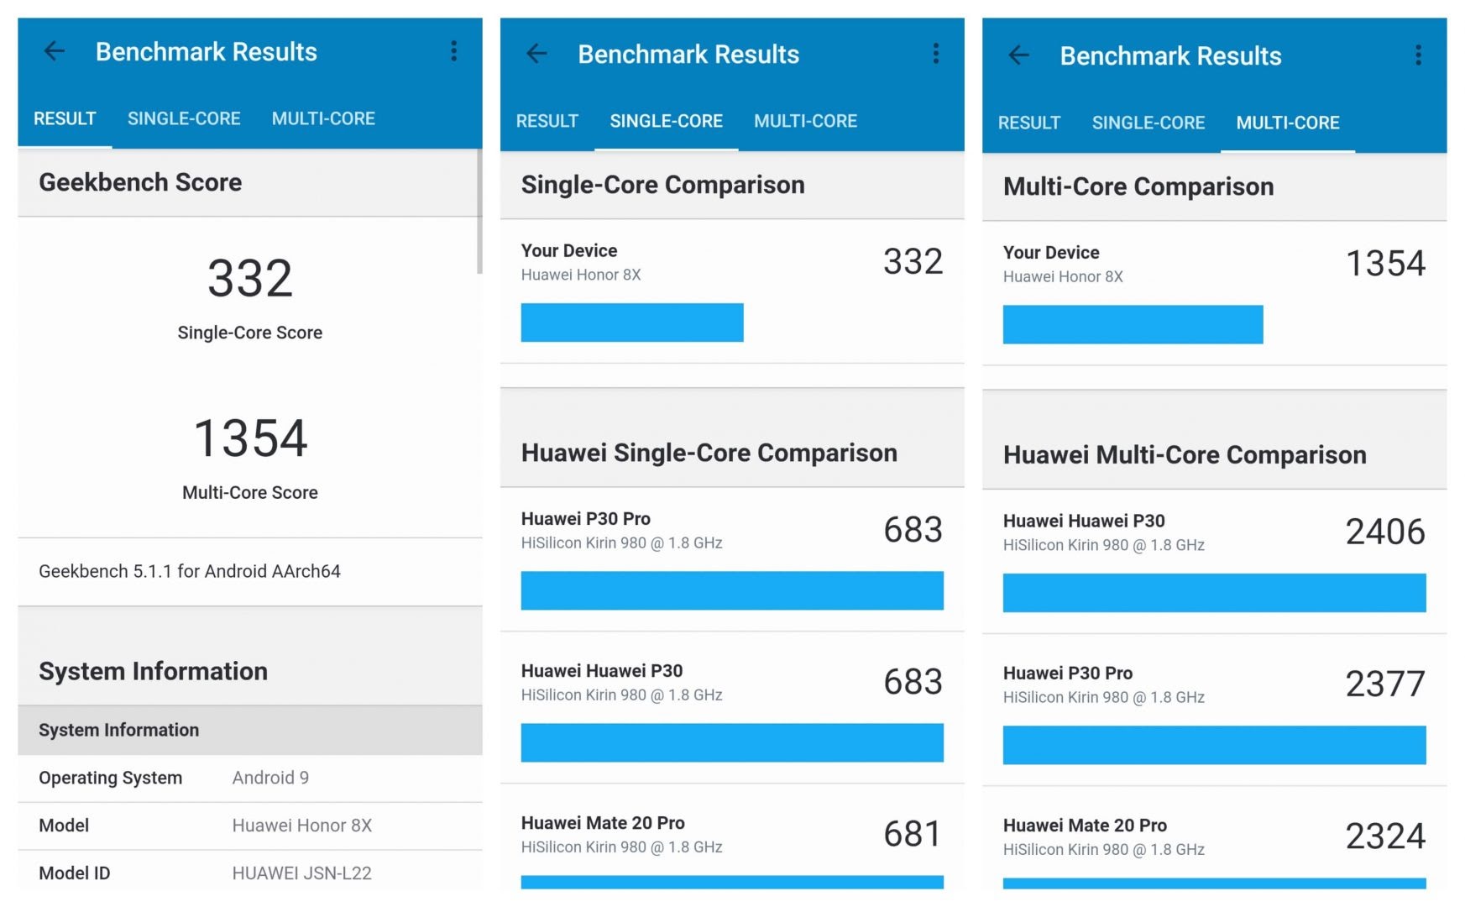The width and height of the screenshot is (1465, 907).
Task: Click the 332 Single-Core Score value
Action: coord(250,278)
